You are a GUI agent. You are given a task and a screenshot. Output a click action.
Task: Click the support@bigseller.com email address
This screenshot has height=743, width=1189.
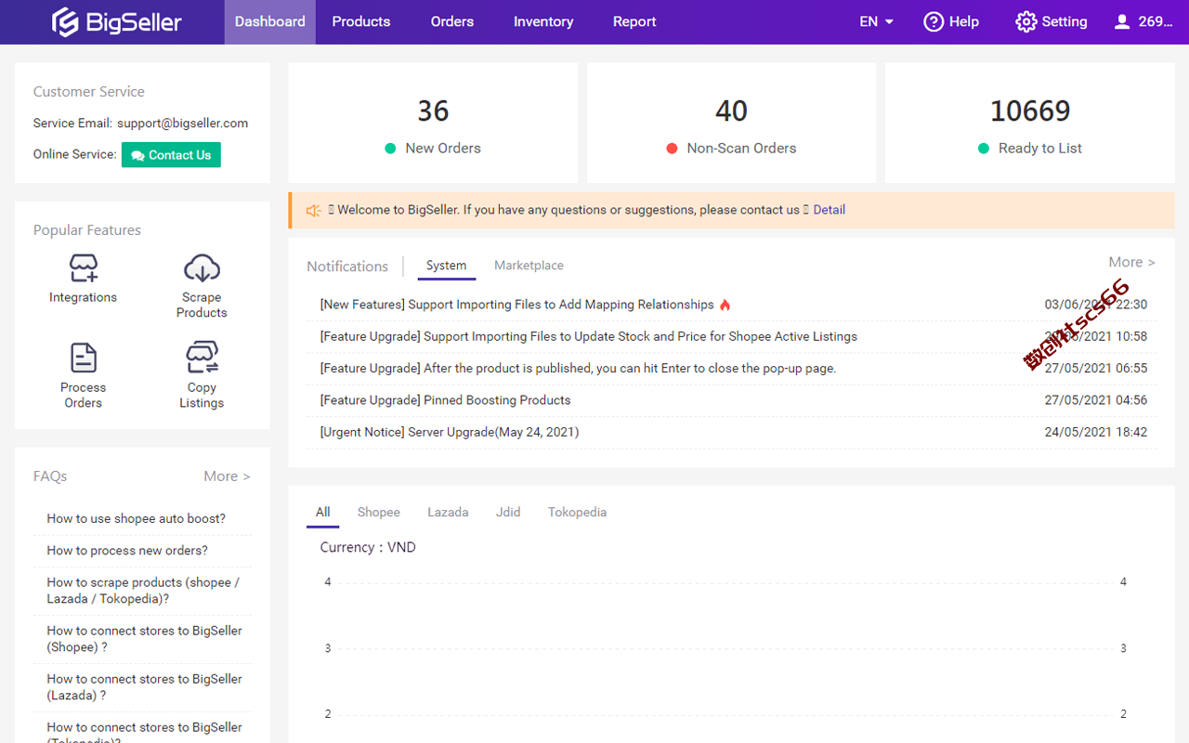(x=183, y=124)
